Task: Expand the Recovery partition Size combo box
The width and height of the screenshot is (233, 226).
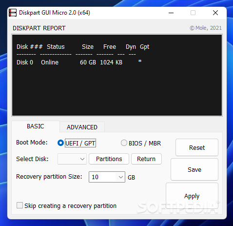Action: (x=120, y=177)
